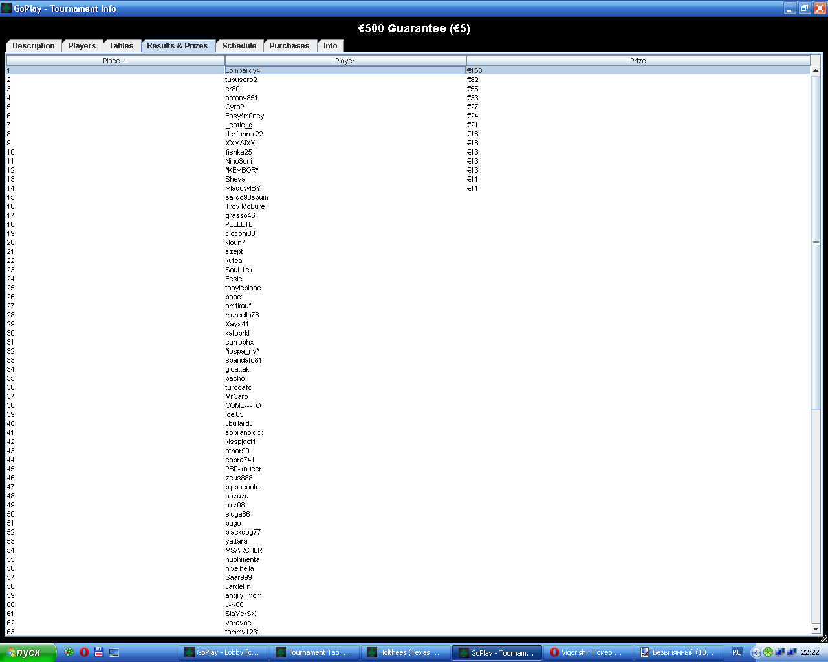
Task: Click the Prize column header
Action: pyautogui.click(x=637, y=61)
